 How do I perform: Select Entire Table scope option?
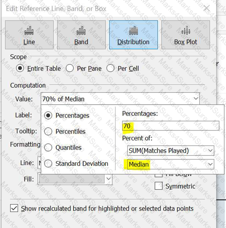click(20, 68)
